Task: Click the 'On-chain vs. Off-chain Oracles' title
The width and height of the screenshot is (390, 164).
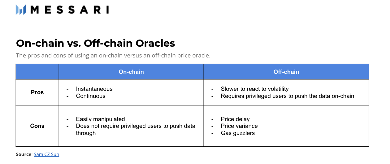Action: [95, 43]
